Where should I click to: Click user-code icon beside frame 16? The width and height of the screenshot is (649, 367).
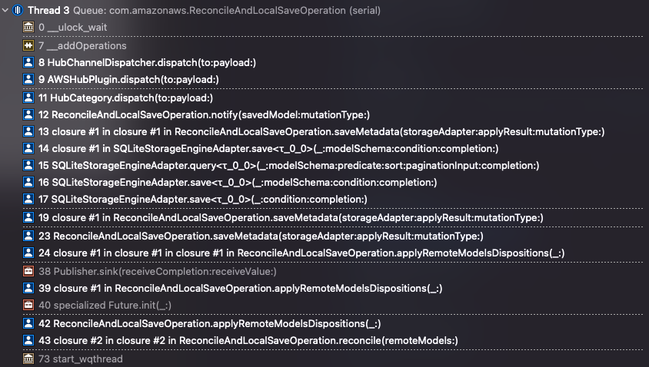click(x=28, y=183)
